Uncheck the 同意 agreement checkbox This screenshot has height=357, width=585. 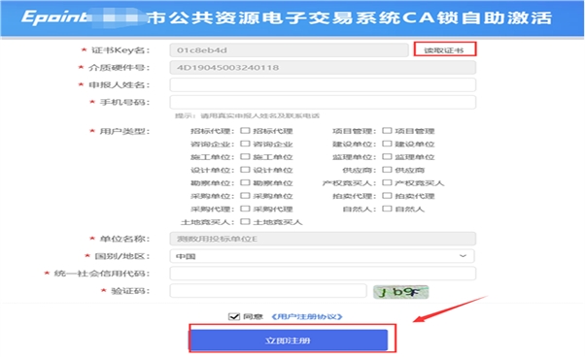tap(234, 316)
